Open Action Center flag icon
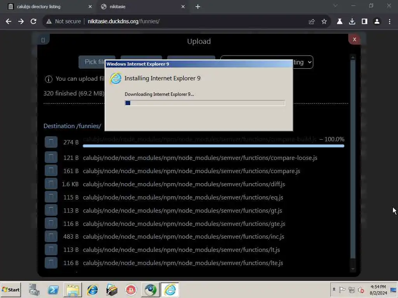Image resolution: width=398 pixels, height=298 pixels. point(342,289)
